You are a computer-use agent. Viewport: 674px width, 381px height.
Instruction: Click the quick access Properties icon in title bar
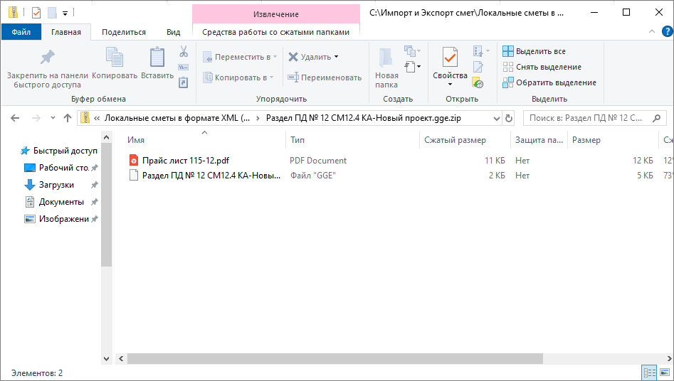tap(36, 13)
